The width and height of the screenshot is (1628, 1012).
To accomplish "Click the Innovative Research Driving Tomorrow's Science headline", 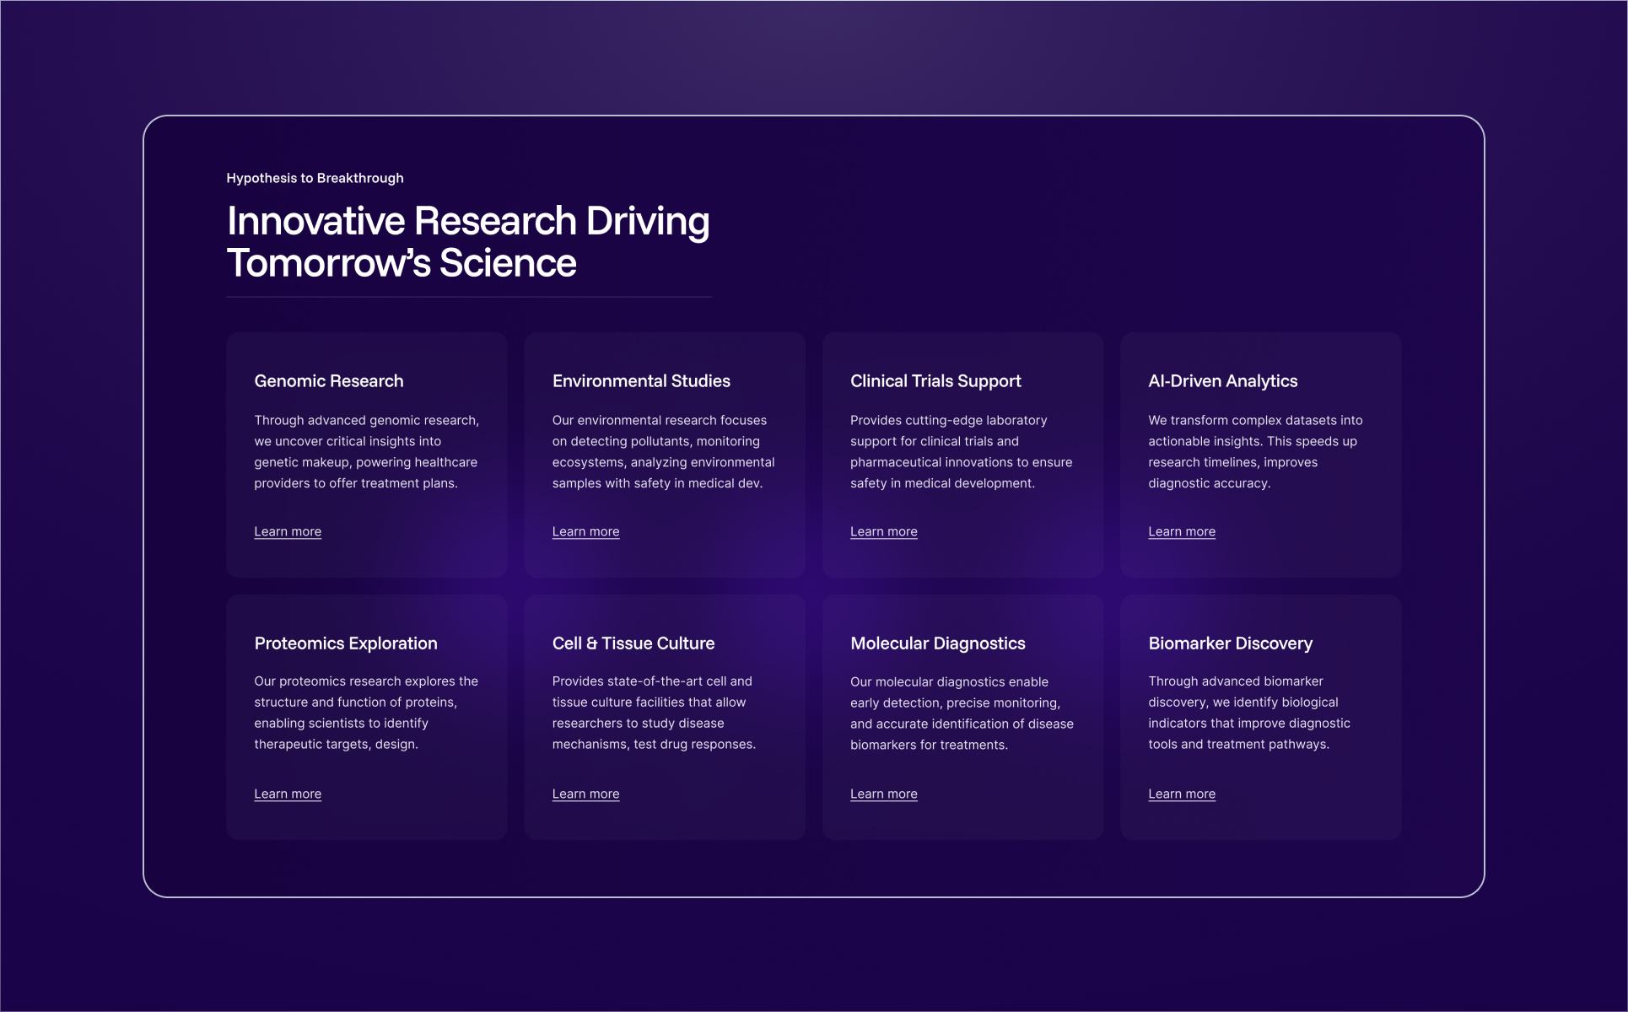I will click(468, 242).
